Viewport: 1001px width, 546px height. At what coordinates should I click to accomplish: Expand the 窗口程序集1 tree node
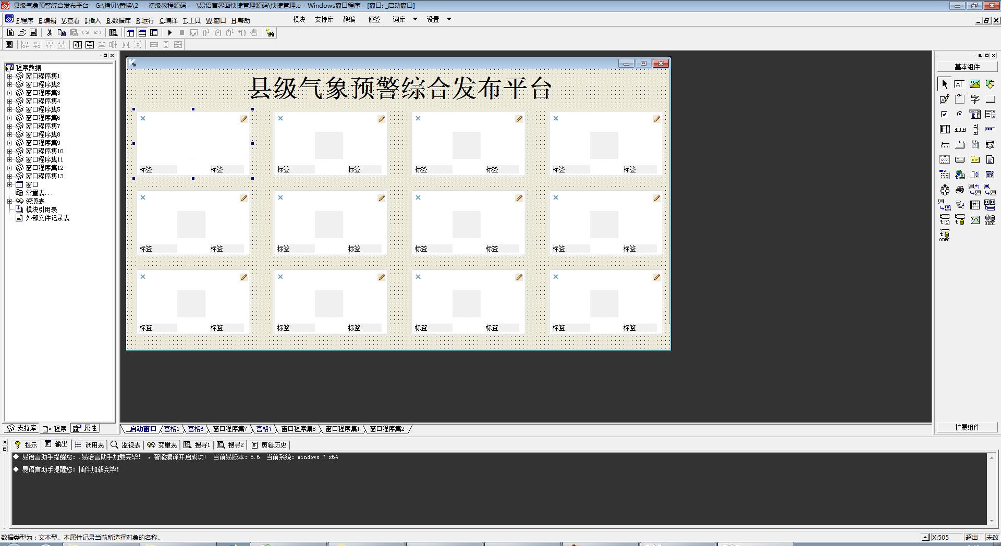tap(9, 76)
